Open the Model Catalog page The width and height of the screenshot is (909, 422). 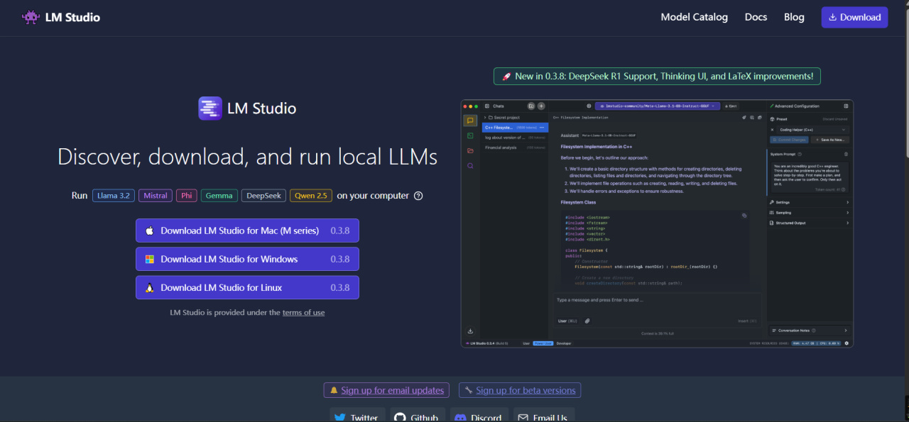694,17
